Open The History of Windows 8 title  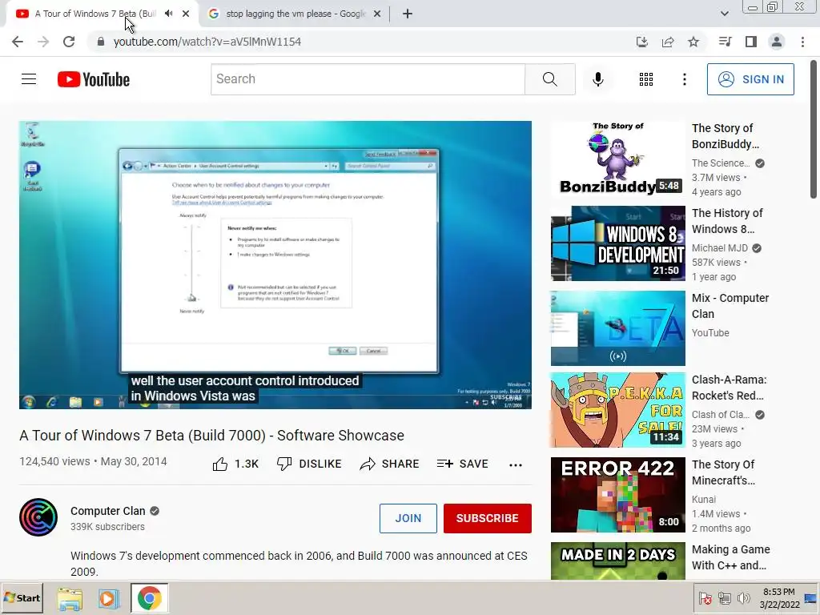click(727, 221)
